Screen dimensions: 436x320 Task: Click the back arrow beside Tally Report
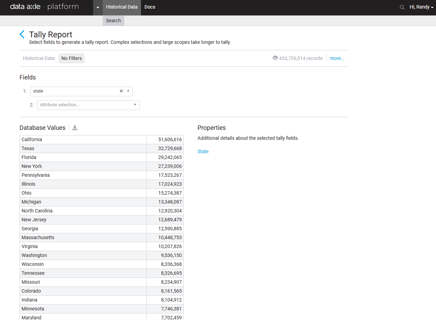(x=22, y=34)
